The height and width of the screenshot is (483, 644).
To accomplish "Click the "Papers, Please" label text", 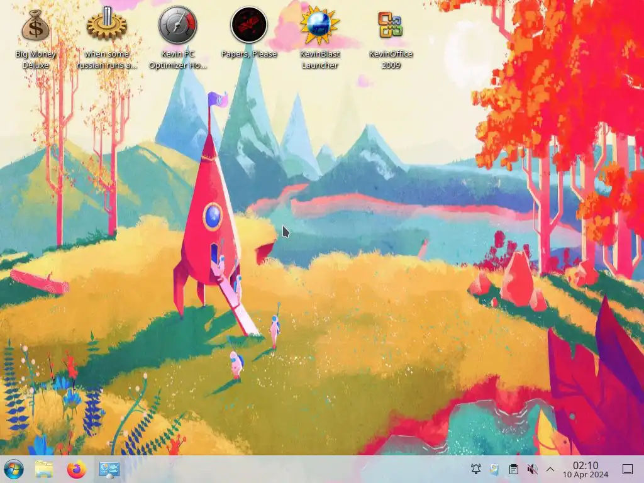I will pos(249,54).
